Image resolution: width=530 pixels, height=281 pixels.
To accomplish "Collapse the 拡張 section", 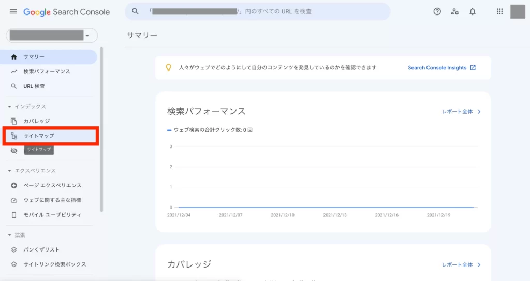I will (10, 235).
